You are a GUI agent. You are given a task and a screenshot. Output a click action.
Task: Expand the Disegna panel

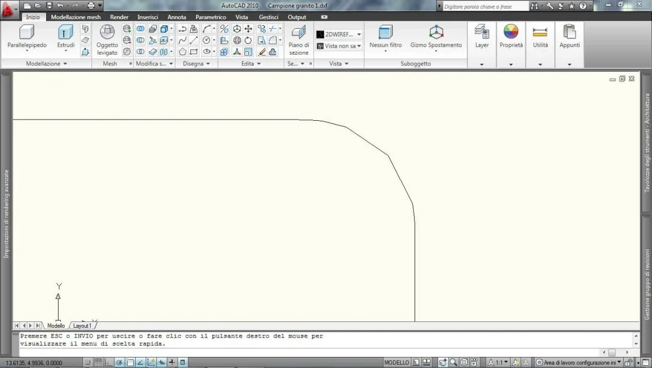click(x=196, y=64)
